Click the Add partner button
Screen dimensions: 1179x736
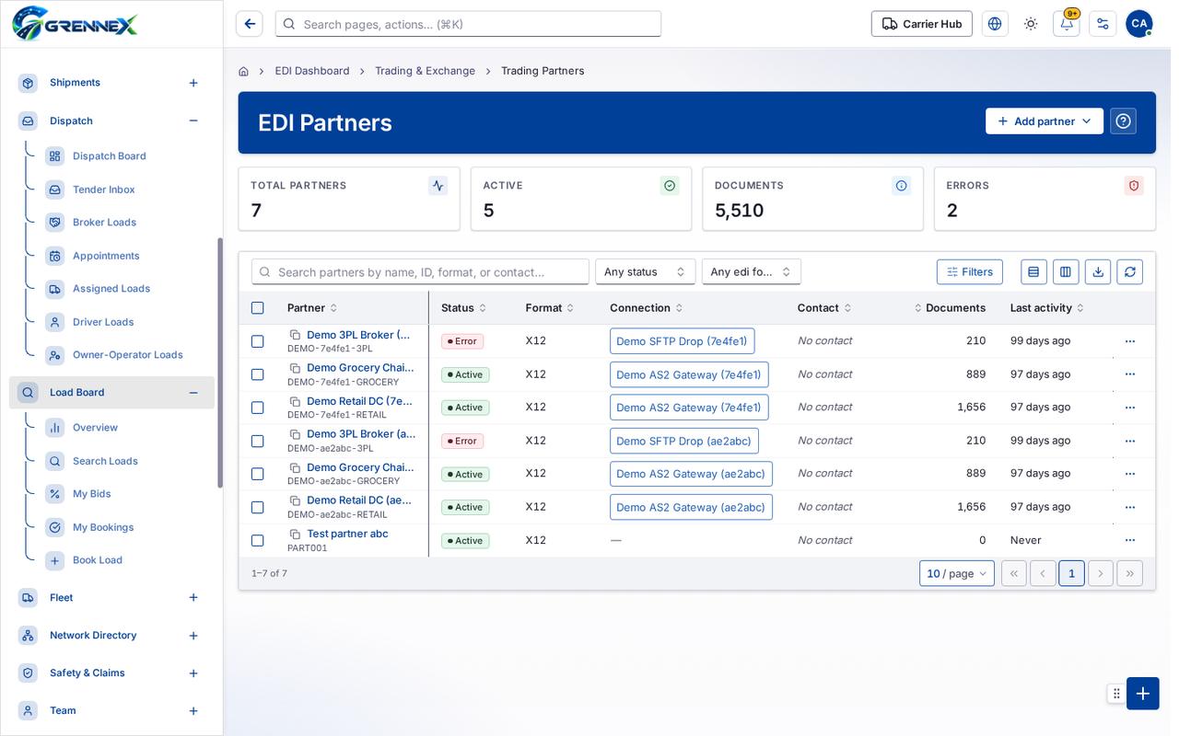click(x=1045, y=121)
